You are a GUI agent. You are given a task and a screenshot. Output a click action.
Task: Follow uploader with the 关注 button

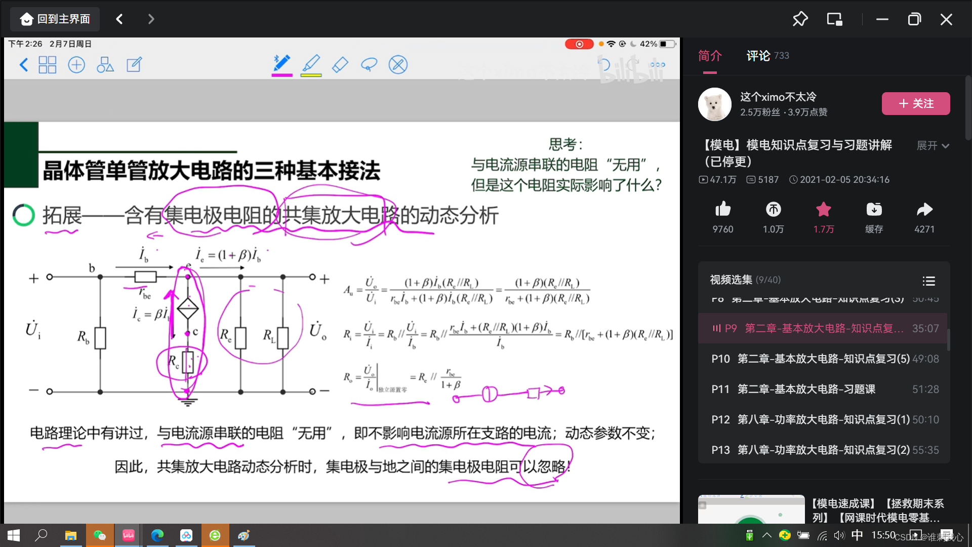(915, 104)
